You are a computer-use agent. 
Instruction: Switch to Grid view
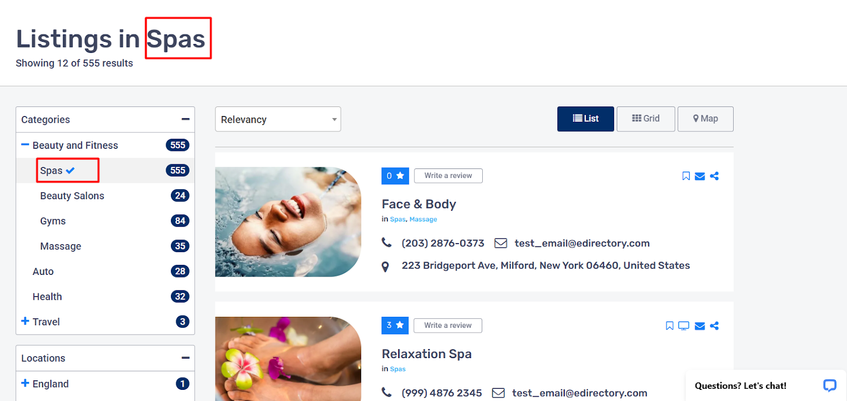(646, 119)
